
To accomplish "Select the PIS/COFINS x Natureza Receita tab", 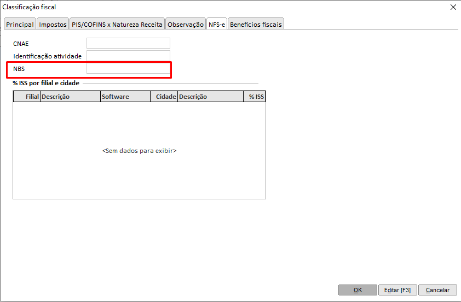I will click(117, 25).
